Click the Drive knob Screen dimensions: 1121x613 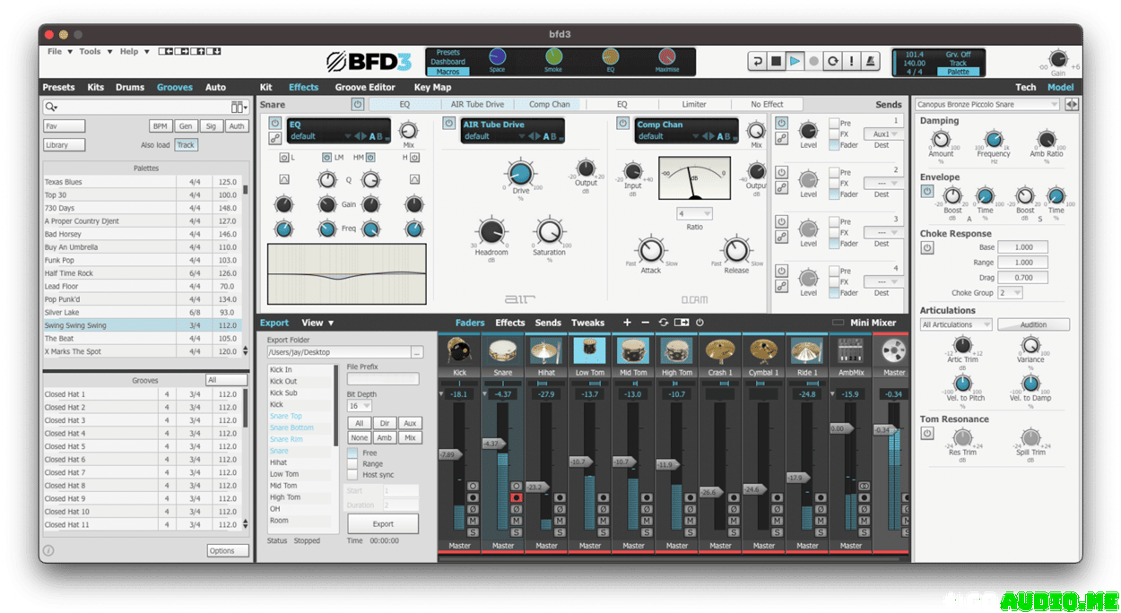[520, 173]
